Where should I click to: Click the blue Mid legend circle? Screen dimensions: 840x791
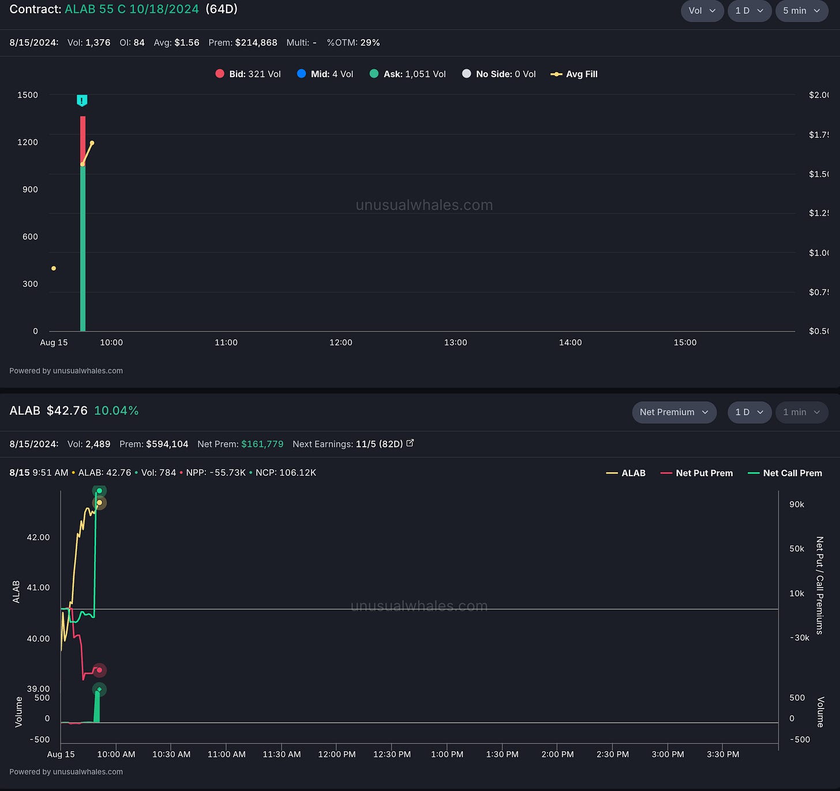pyautogui.click(x=301, y=74)
